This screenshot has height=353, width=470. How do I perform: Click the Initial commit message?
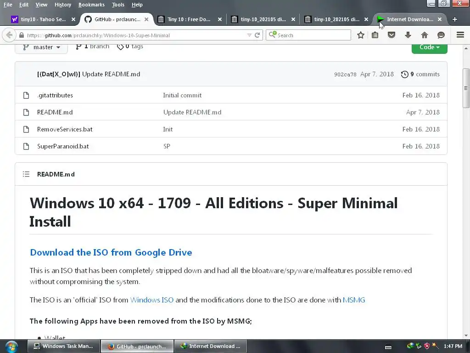182,95
